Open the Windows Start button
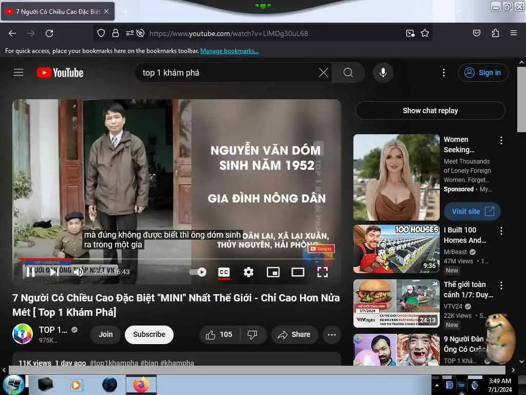The height and width of the screenshot is (395, 526). point(13,385)
